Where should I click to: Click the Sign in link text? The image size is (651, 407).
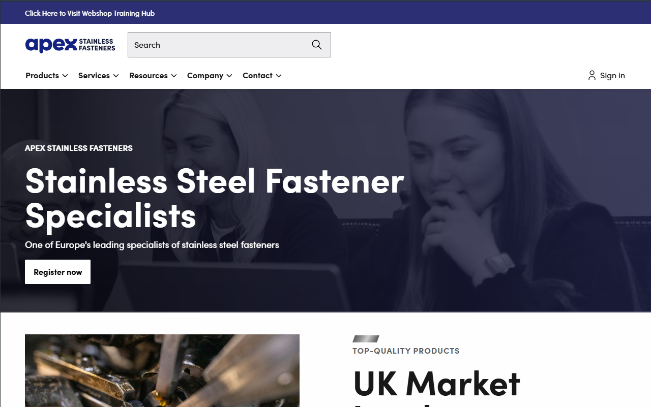(612, 75)
